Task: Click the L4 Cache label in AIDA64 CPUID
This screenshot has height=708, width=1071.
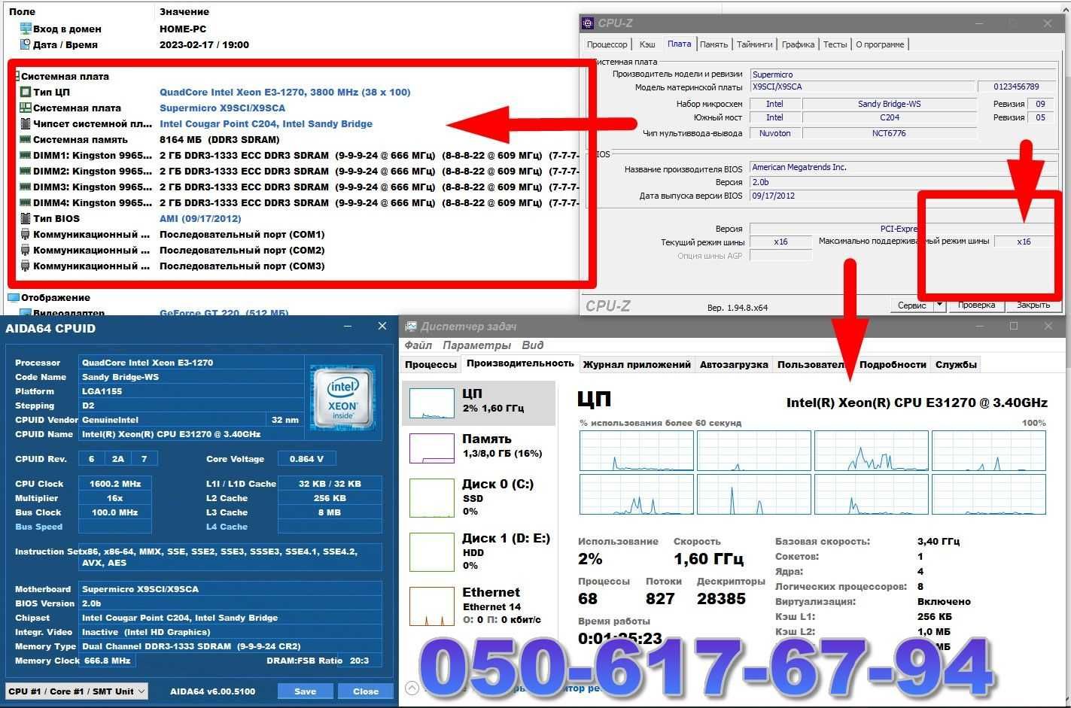Action: click(x=227, y=527)
